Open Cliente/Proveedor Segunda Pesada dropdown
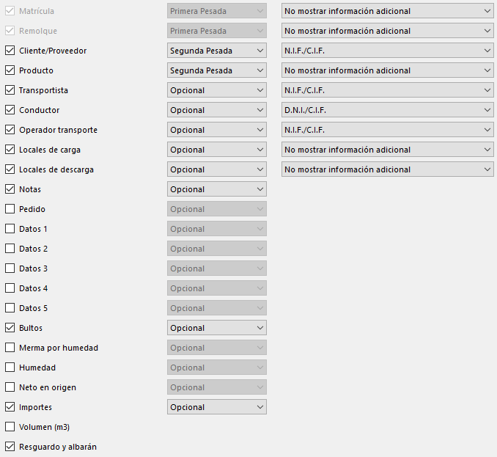497x457 pixels. 217,51
